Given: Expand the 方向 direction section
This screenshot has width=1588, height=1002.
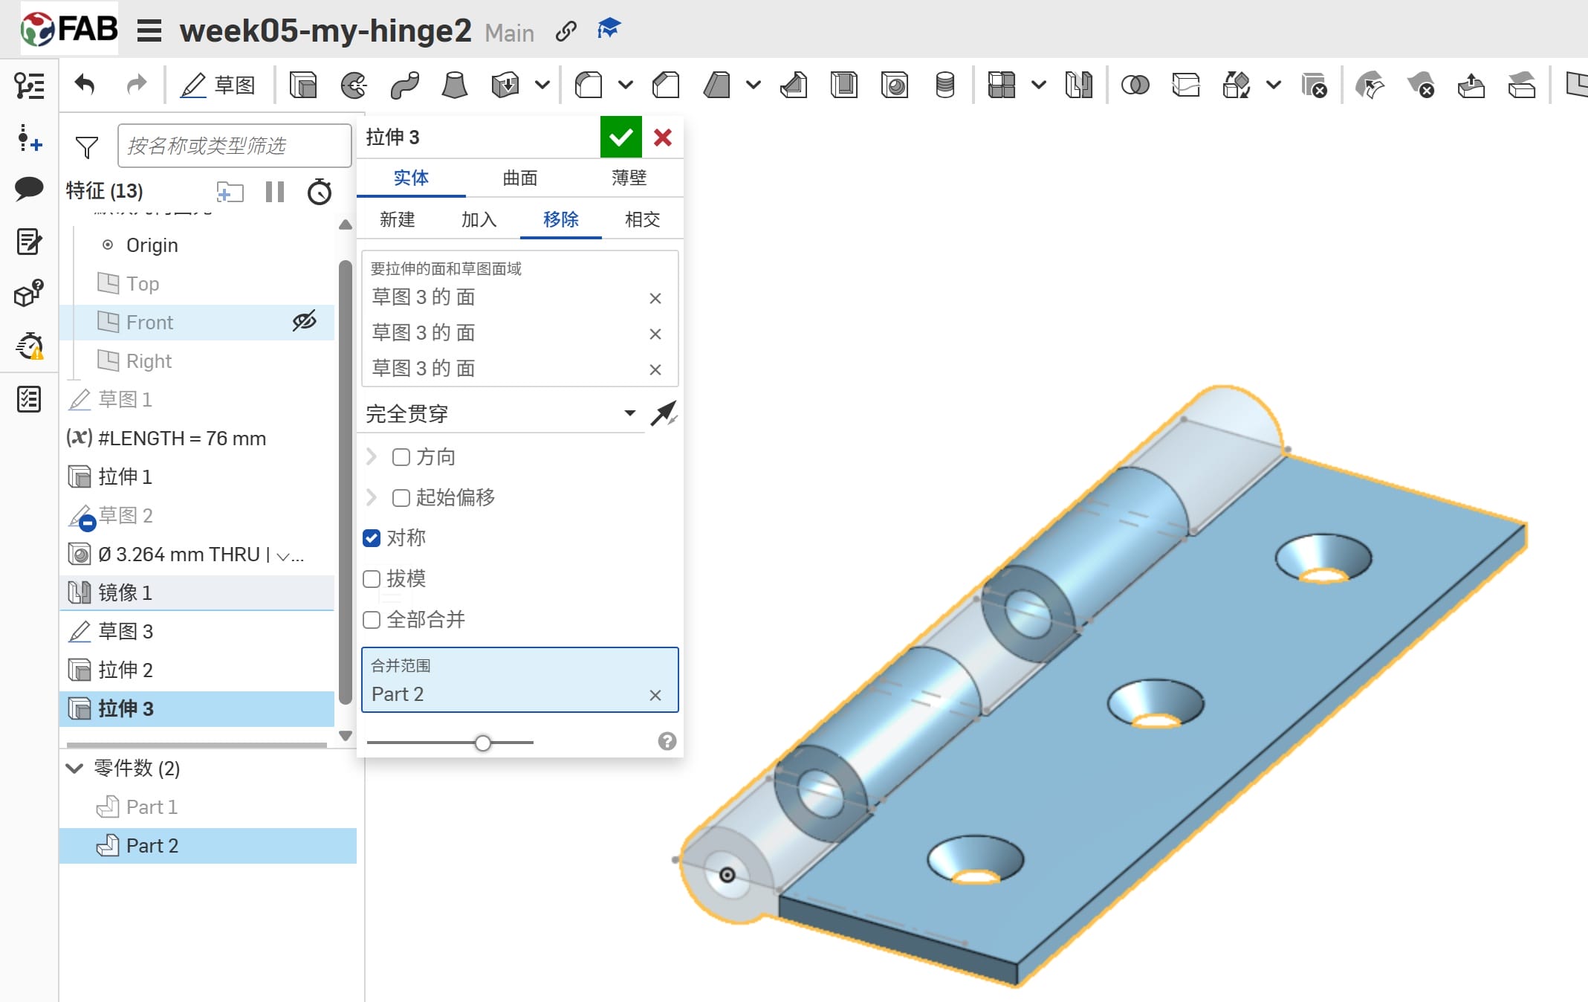Looking at the screenshot, I should click(x=372, y=456).
